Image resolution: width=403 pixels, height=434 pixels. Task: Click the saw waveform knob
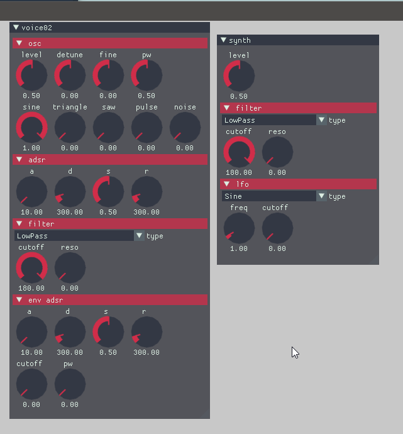pos(108,127)
